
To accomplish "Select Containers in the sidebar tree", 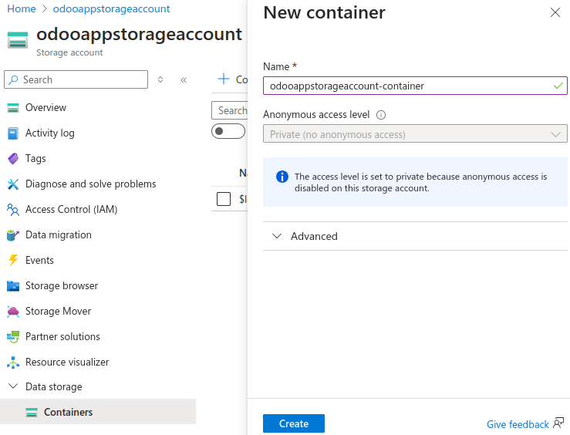I will pos(68,412).
